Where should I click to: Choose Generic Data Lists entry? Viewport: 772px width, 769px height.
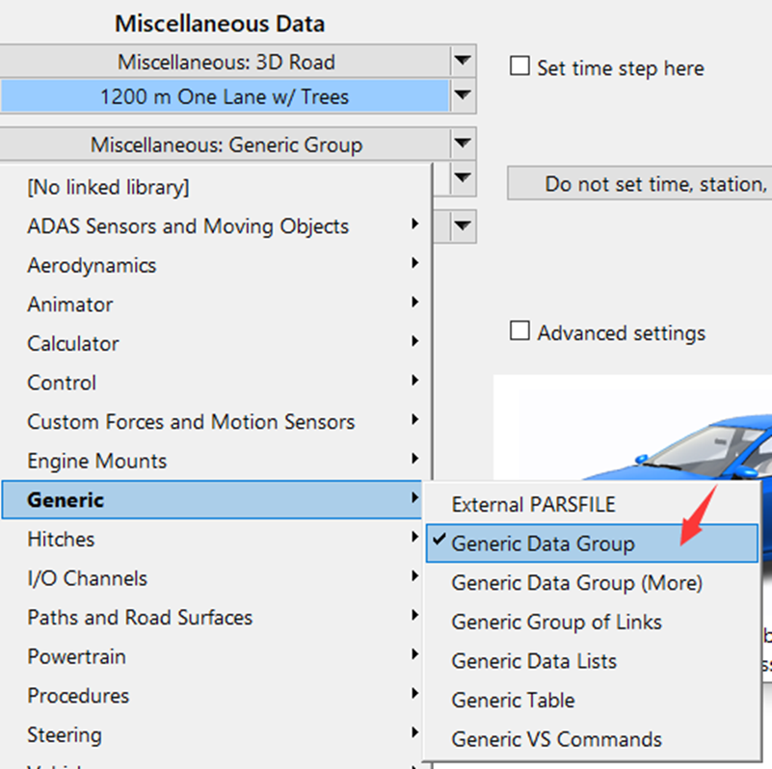(534, 661)
